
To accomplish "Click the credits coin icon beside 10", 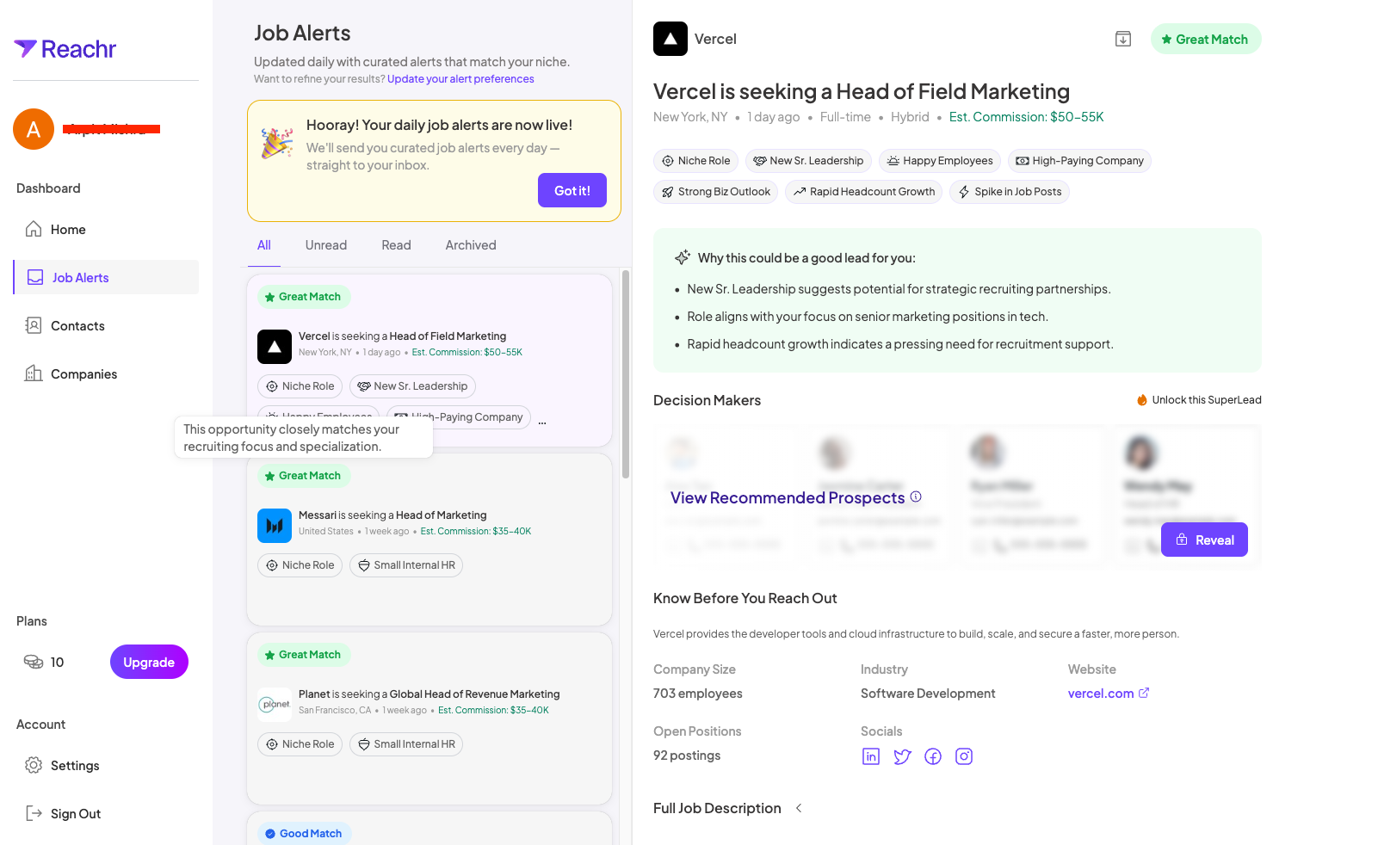I will click(x=34, y=662).
